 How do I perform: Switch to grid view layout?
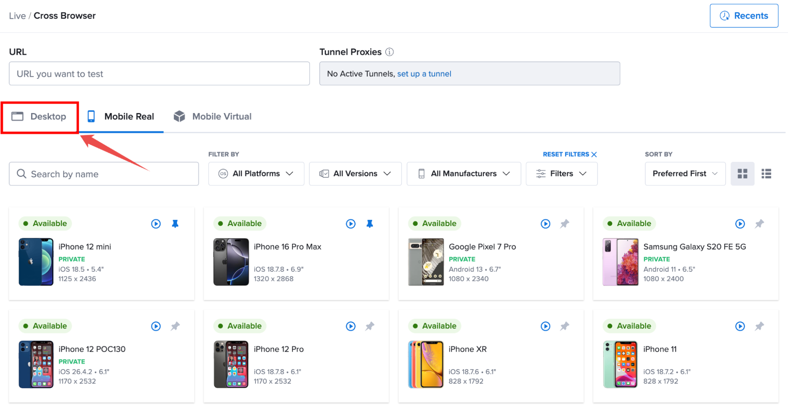742,174
